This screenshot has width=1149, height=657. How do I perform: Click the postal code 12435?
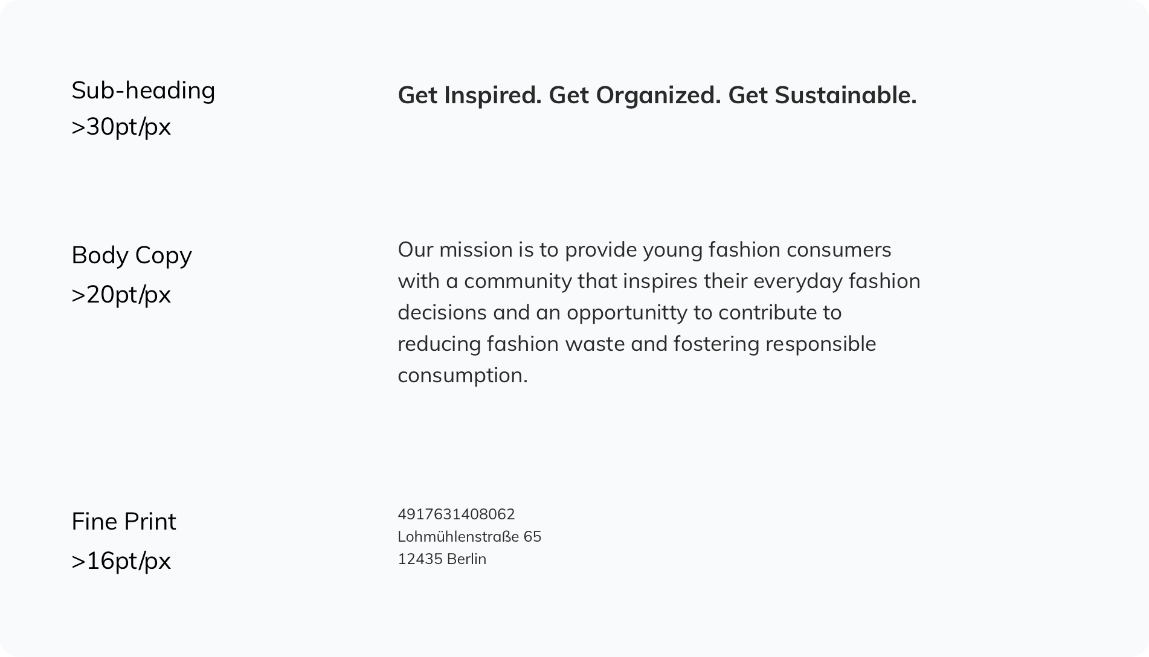[420, 559]
